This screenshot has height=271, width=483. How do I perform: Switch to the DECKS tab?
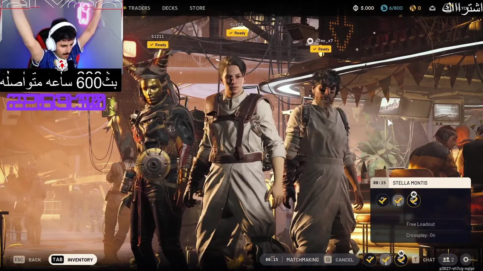coord(170,8)
